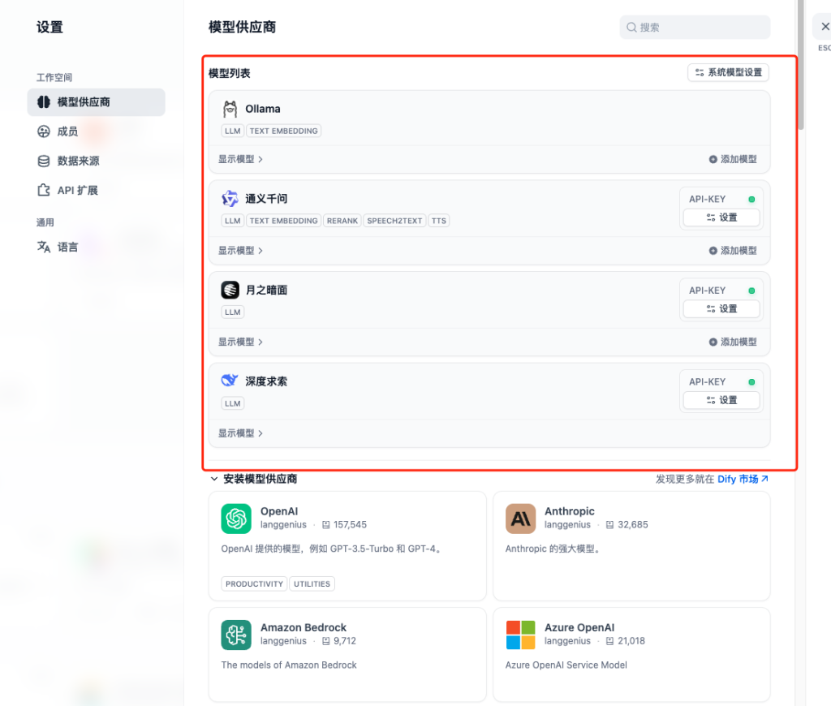This screenshot has width=831, height=706.
Task: Select the OpenAI provider card description
Action: [x=332, y=549]
